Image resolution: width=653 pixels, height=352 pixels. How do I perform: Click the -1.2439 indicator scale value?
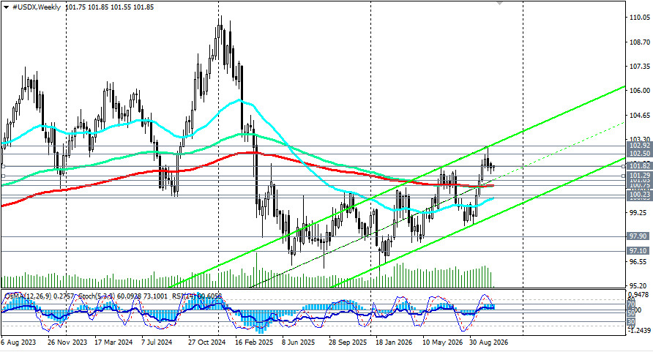[639, 330]
